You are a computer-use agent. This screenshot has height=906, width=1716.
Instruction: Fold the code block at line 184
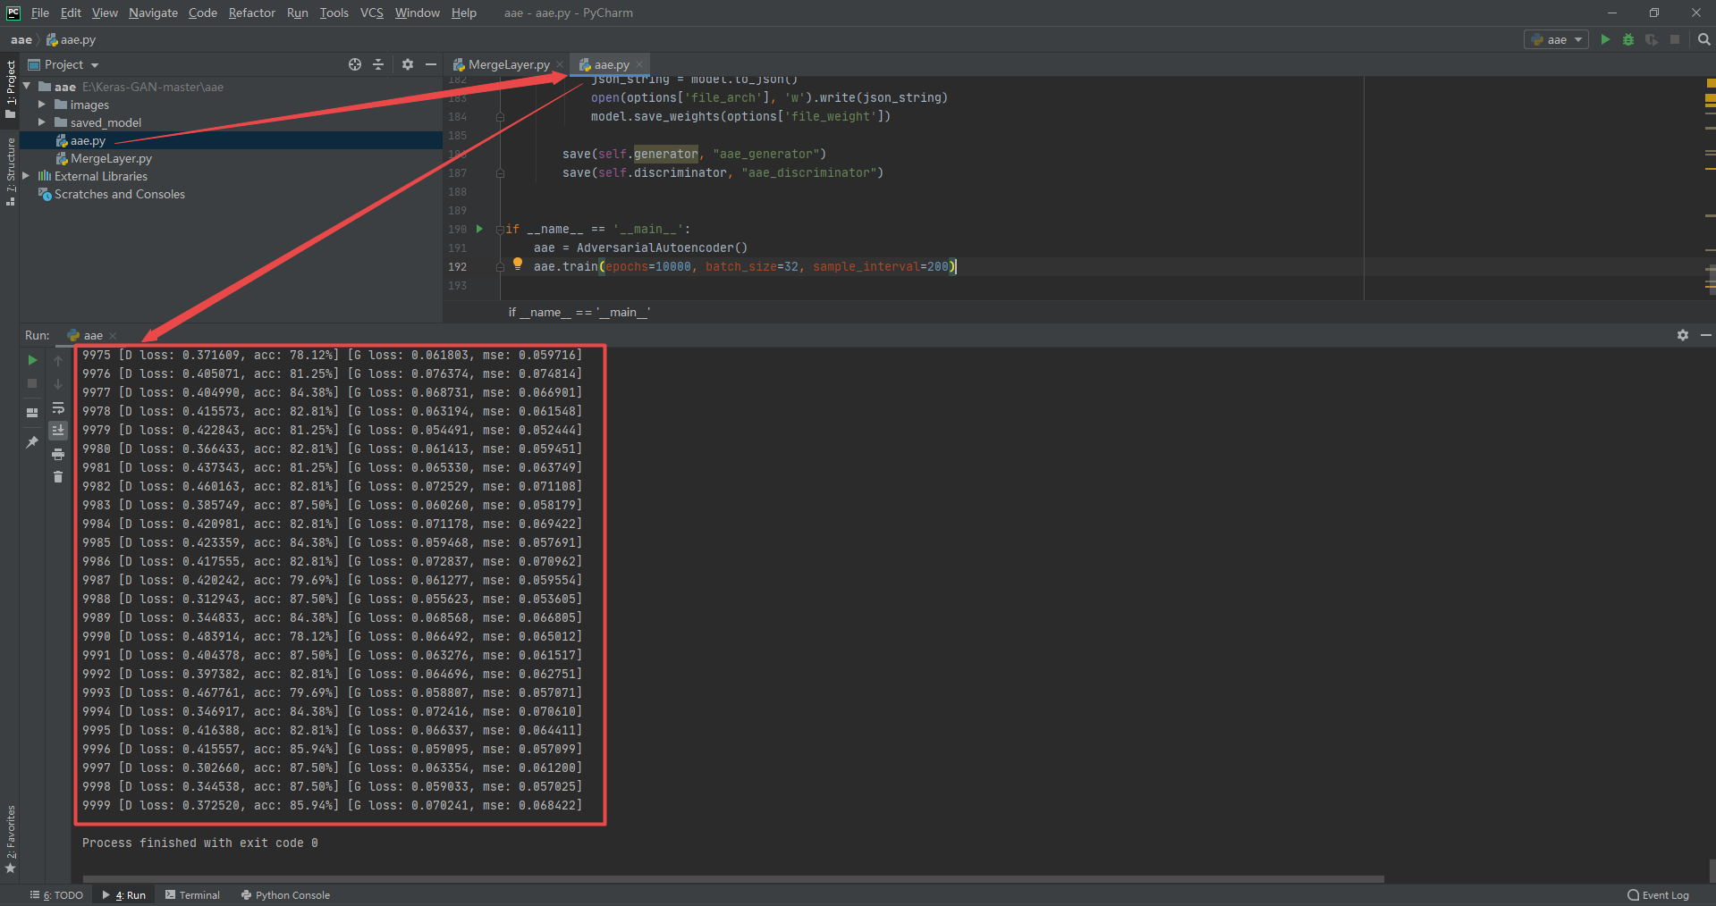click(x=500, y=117)
